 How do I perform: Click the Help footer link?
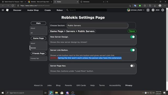[92, 85]
